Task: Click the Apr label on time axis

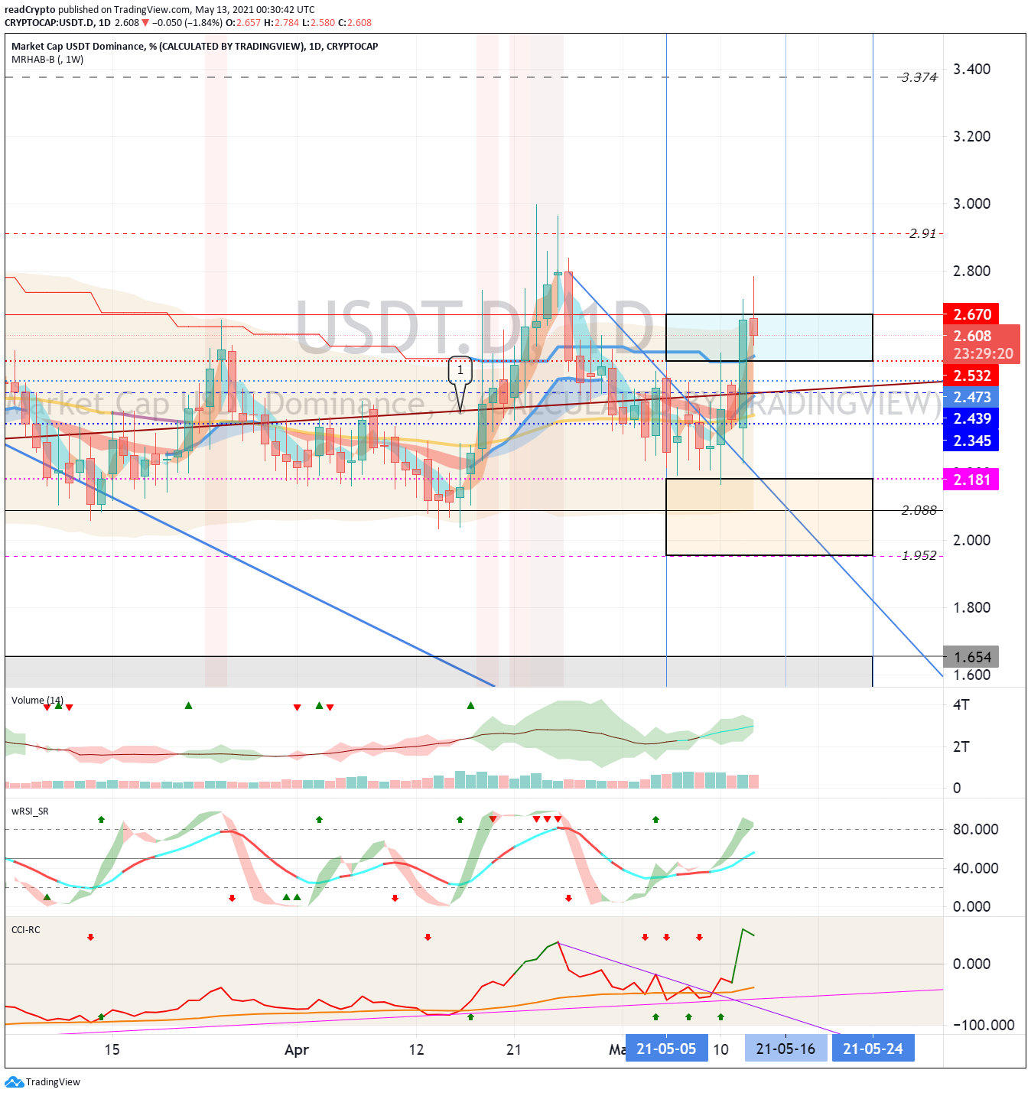Action: coord(297,1049)
